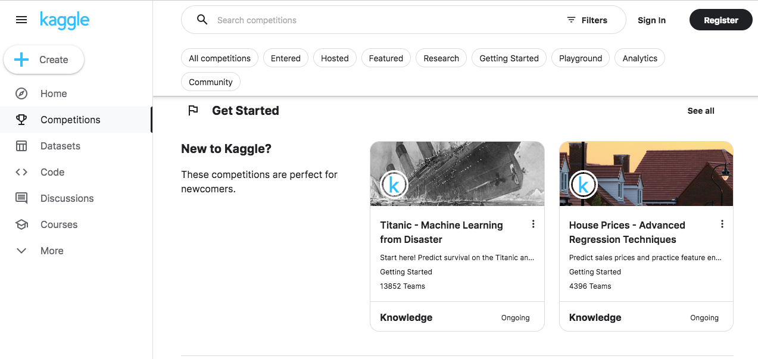This screenshot has width=758, height=359.
Task: Click the Get Started flag icon
Action: tap(193, 110)
